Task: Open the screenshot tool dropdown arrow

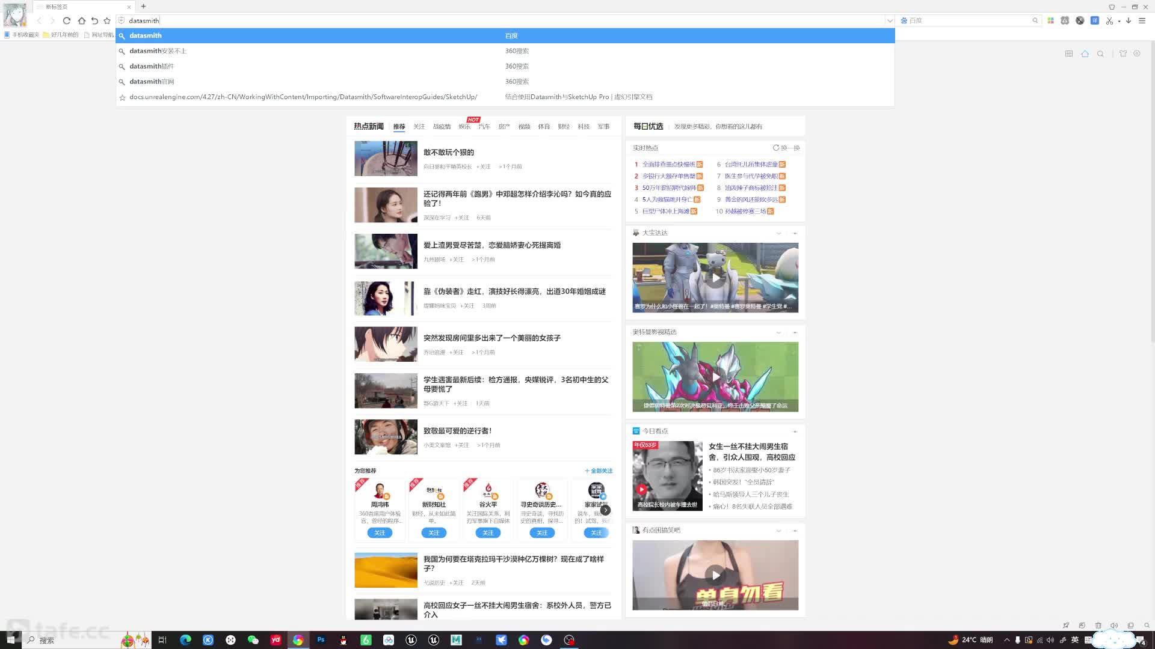Action: pos(1119,21)
